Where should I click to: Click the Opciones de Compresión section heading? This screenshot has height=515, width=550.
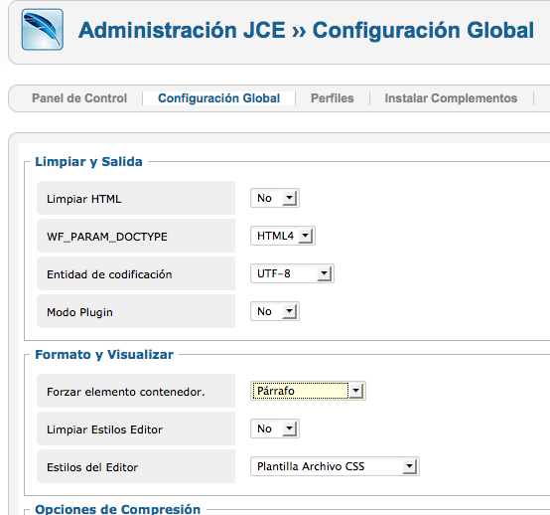pos(118,509)
